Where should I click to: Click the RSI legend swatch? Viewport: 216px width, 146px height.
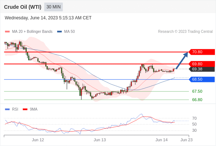(7, 109)
